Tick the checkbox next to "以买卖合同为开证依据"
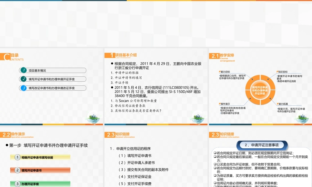The width and height of the screenshot is (312, 187). pyautogui.click(x=215, y=164)
